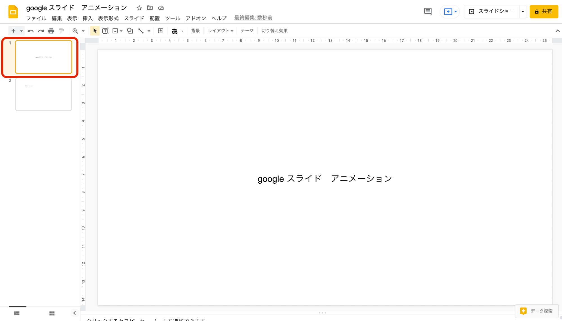Select the line tool

(141, 31)
